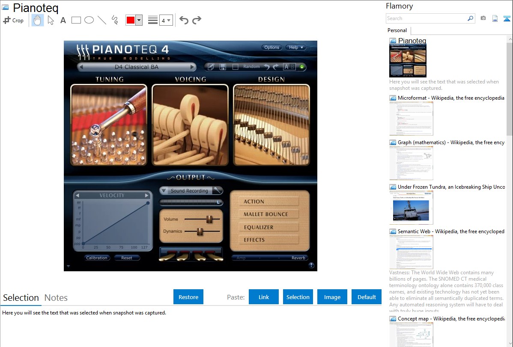Viewport: 513px width, 347px height.
Task: Redo the last undone annotation
Action: point(197,20)
